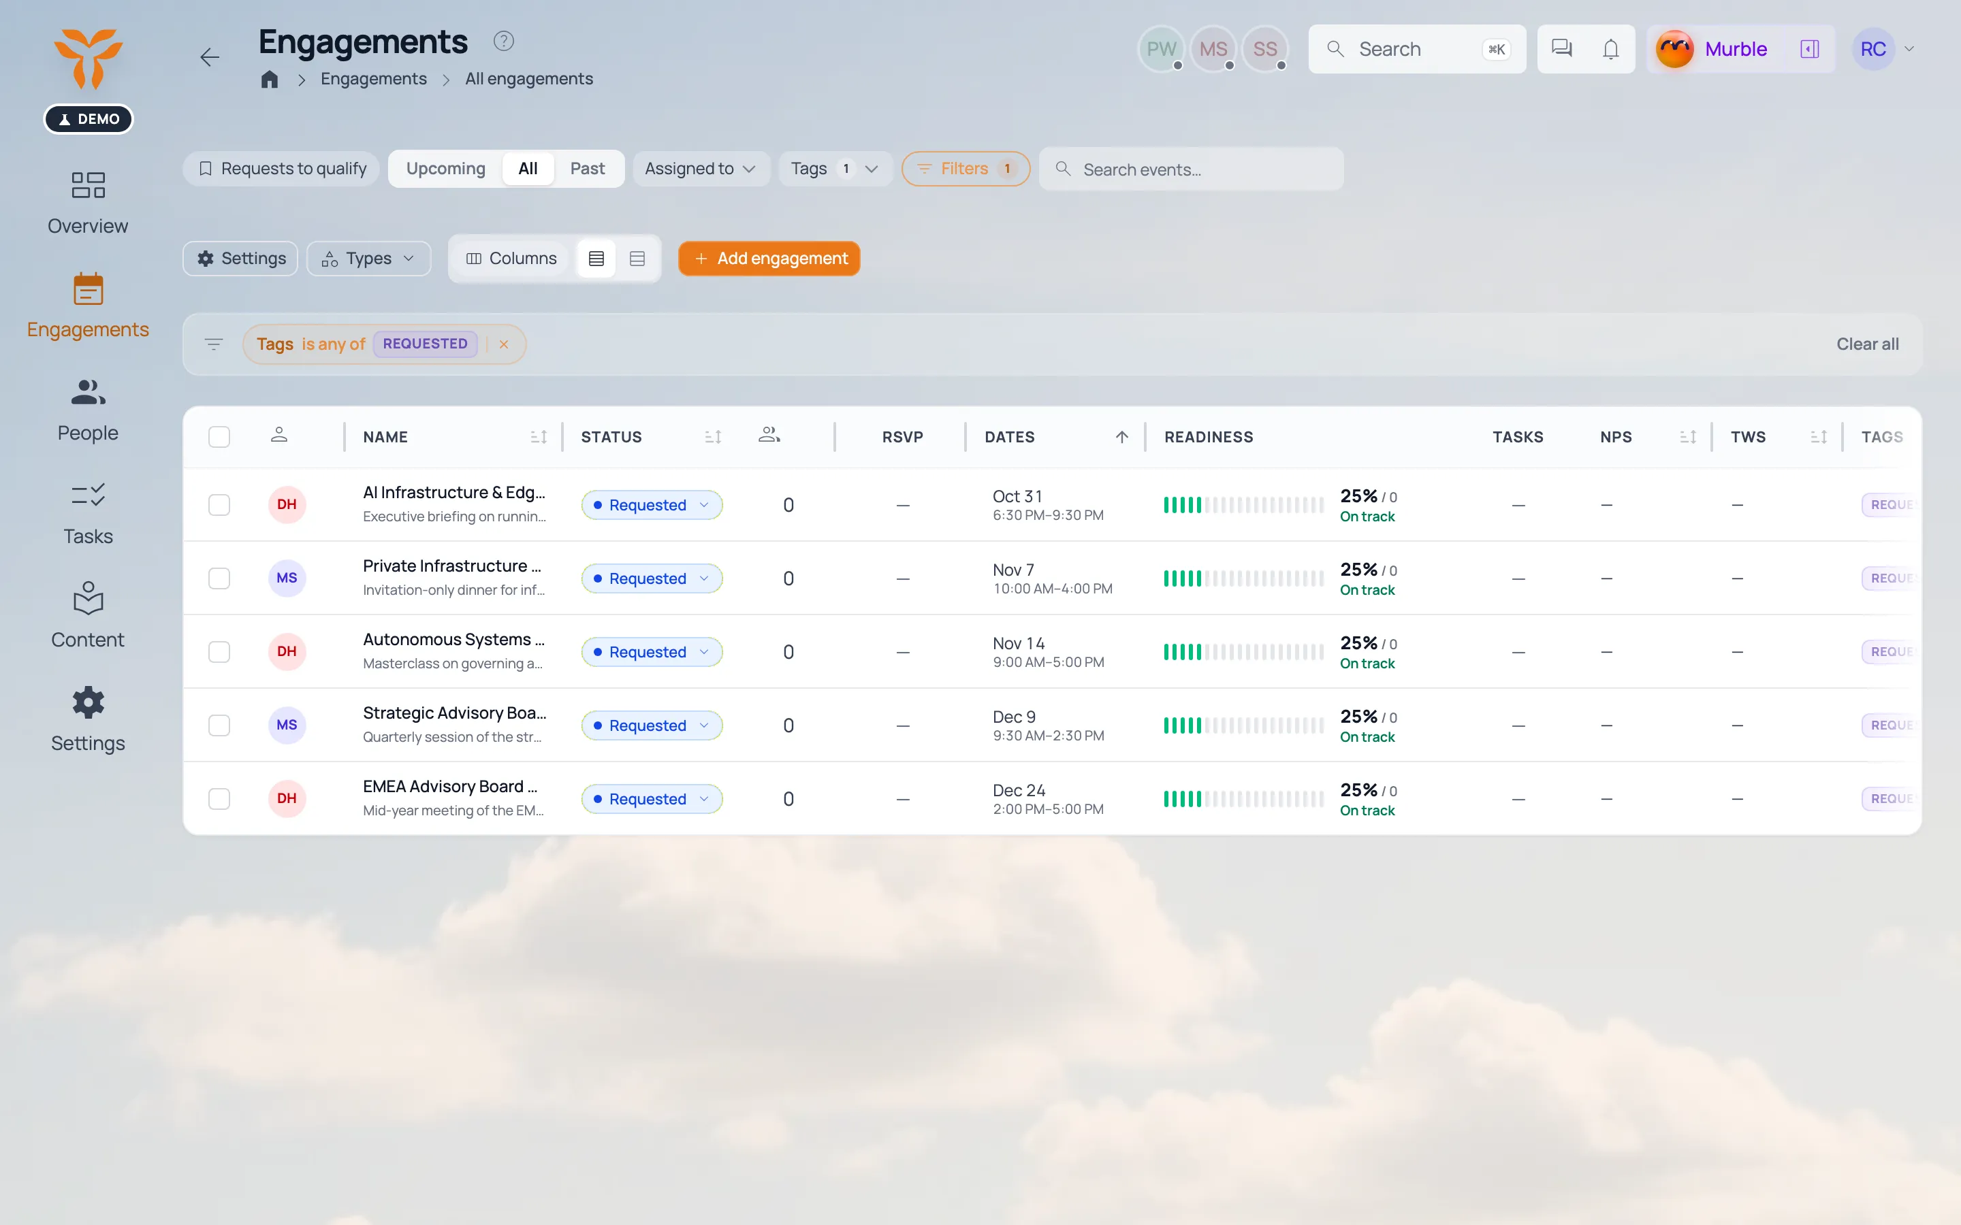
Task: Open the Columns button
Action: click(511, 259)
